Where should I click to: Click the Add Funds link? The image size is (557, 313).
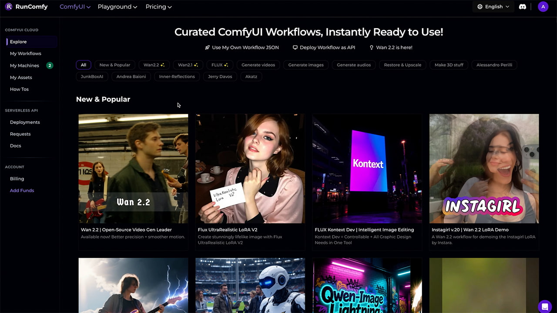point(22,190)
